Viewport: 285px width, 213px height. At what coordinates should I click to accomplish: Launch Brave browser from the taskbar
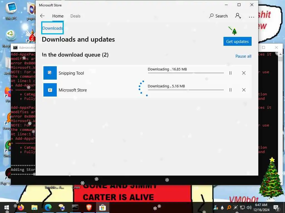pos(89,207)
